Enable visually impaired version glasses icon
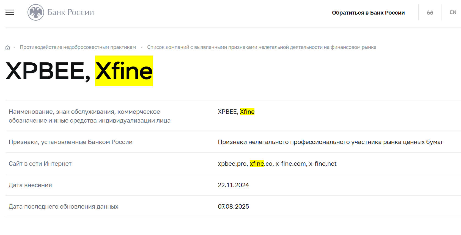This screenshot has height=235, width=461. pyautogui.click(x=430, y=13)
